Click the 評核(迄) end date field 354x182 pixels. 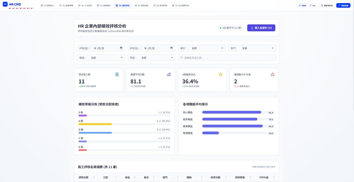pos(151,48)
